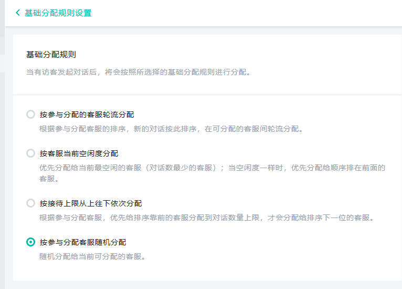Click the selected 按参与分配客服随机分配 radio button
Screen dimensions: 402x289
[x=30, y=242]
